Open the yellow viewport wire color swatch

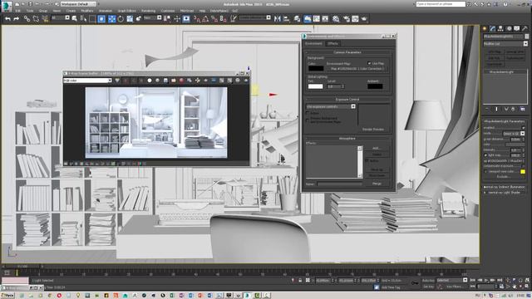pyautogui.click(x=523, y=172)
